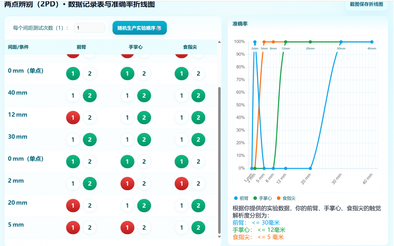Toggle 食指尖 orange legend marker
The width and height of the screenshot is (394, 246).
[279, 198]
